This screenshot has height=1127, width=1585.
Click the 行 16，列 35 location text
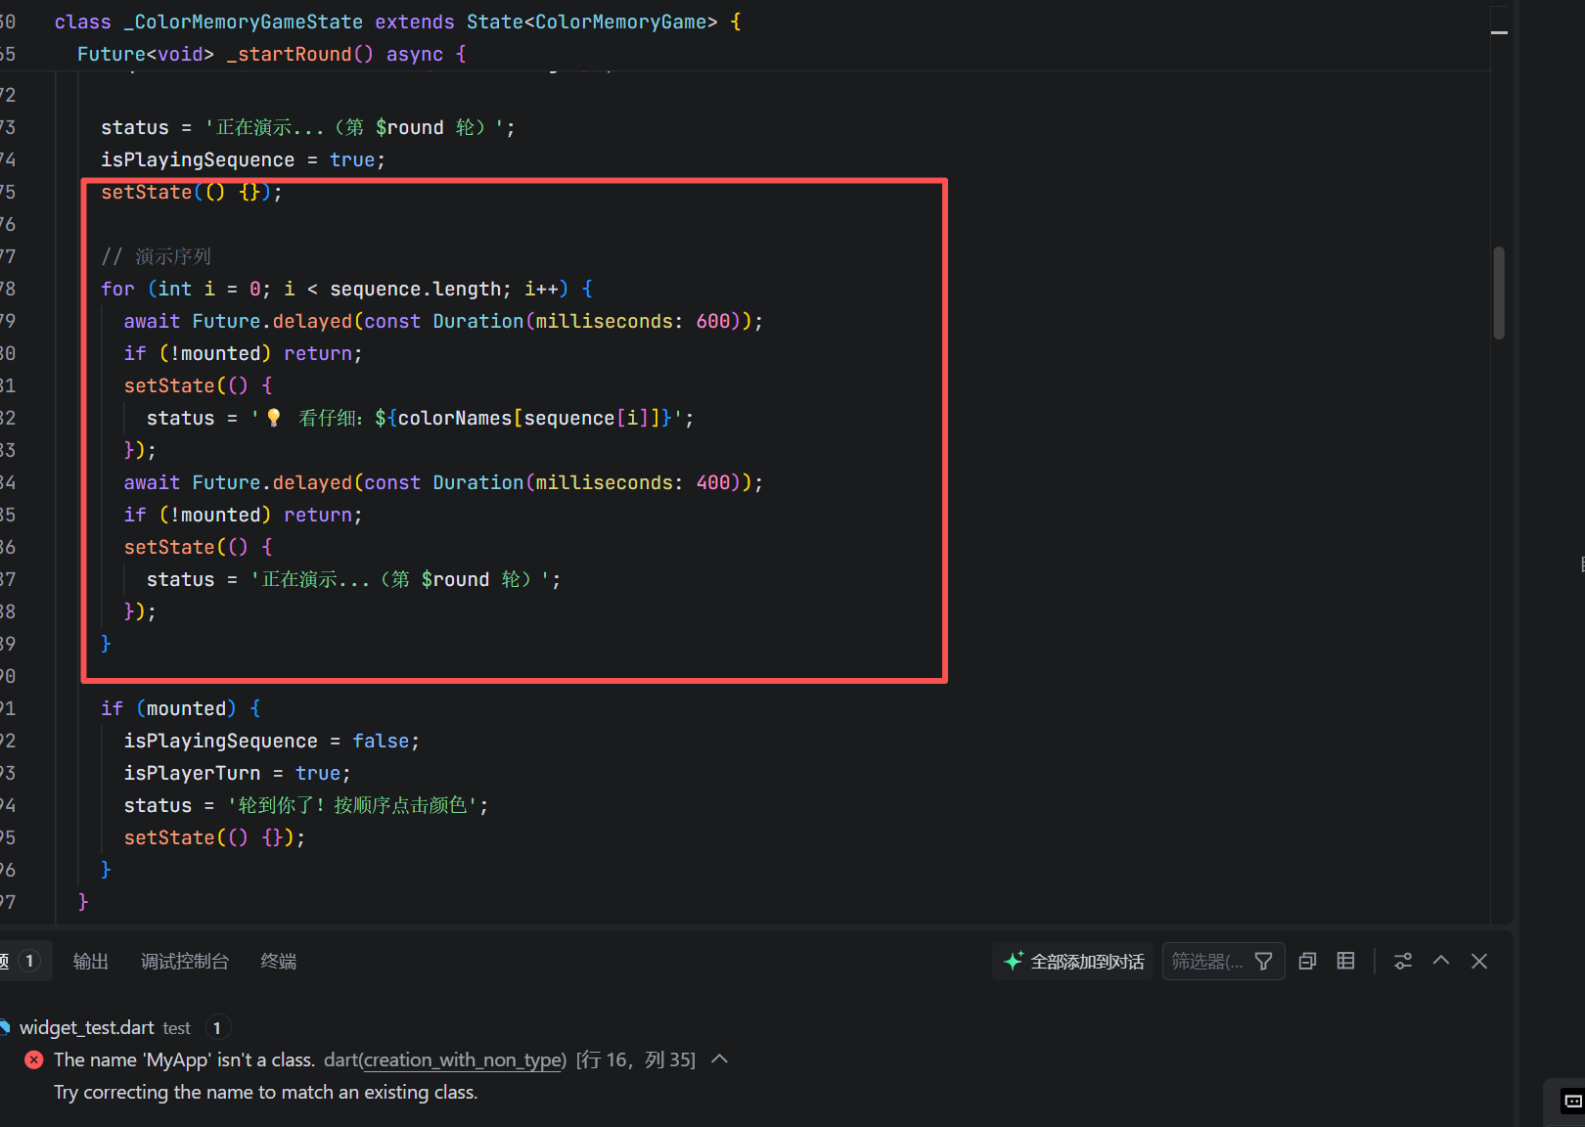coord(636,1059)
